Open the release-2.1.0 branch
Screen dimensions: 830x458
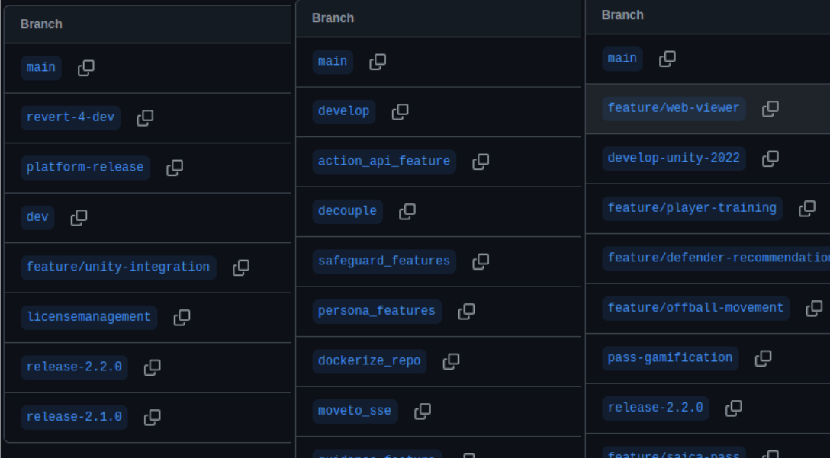point(74,418)
